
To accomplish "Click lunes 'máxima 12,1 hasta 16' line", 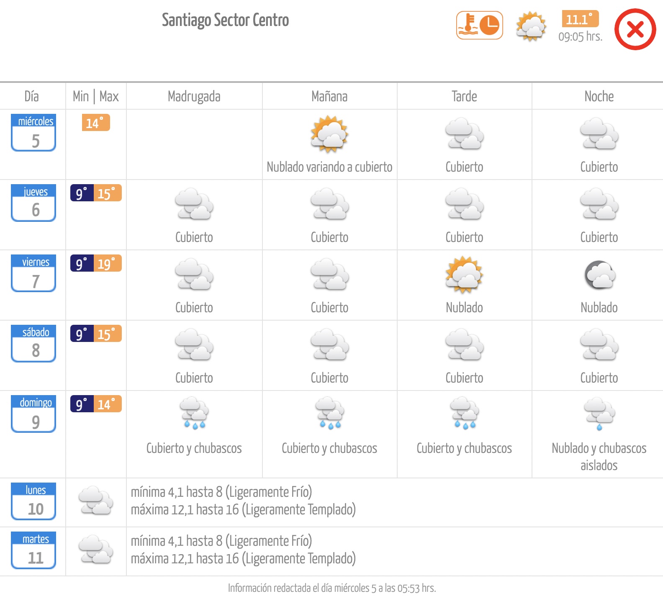I will 243,510.
